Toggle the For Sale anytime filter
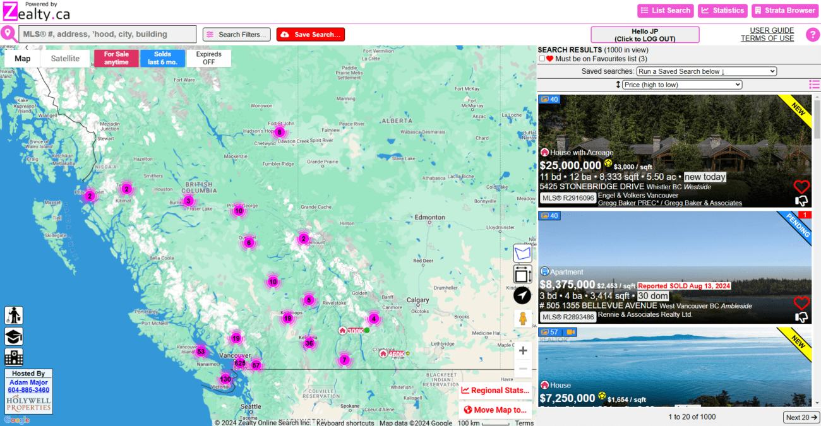Viewport: 821px width, 426px height. click(x=116, y=58)
